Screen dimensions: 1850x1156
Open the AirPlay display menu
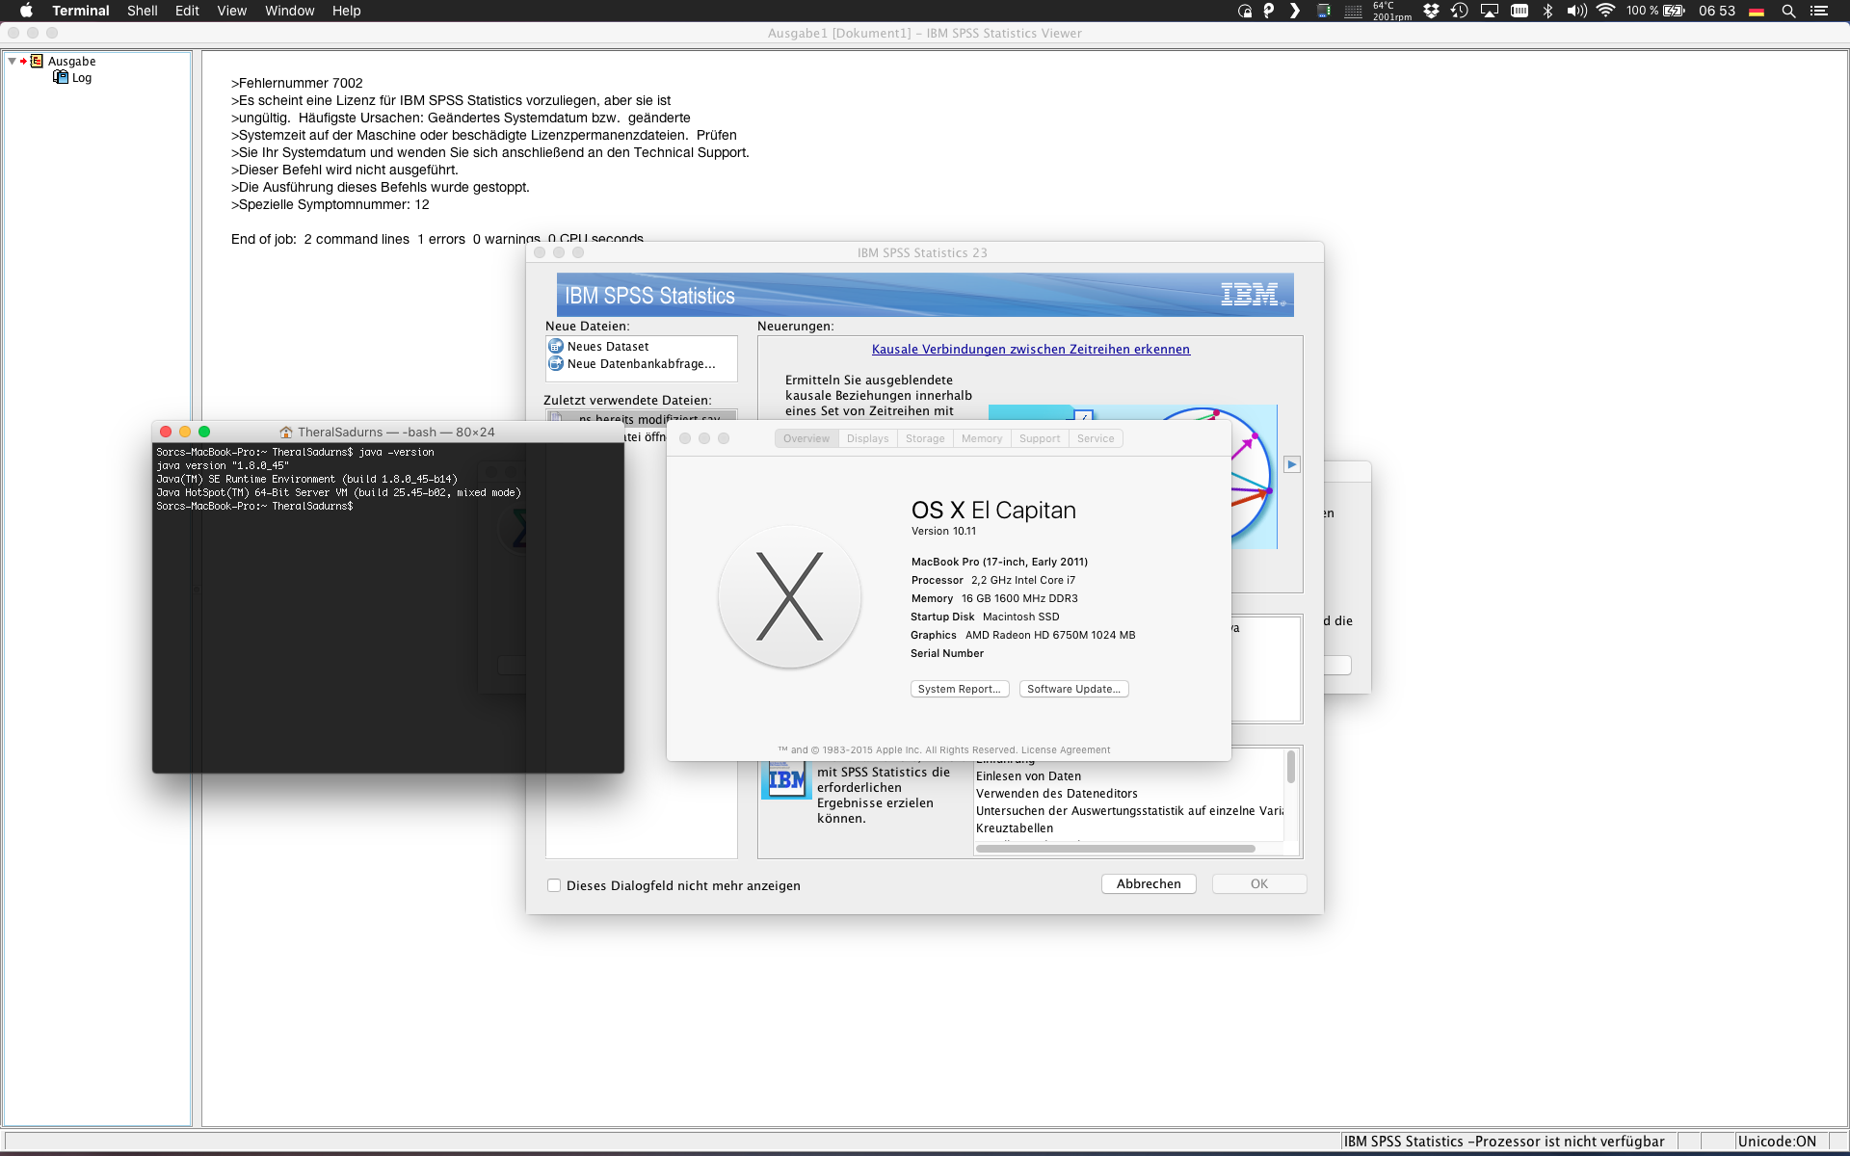(x=1490, y=11)
